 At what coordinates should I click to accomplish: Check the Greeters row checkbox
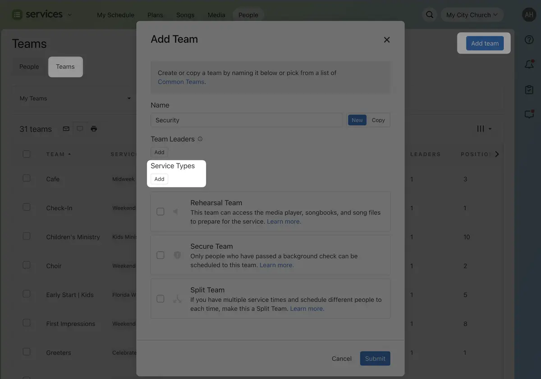tap(27, 352)
